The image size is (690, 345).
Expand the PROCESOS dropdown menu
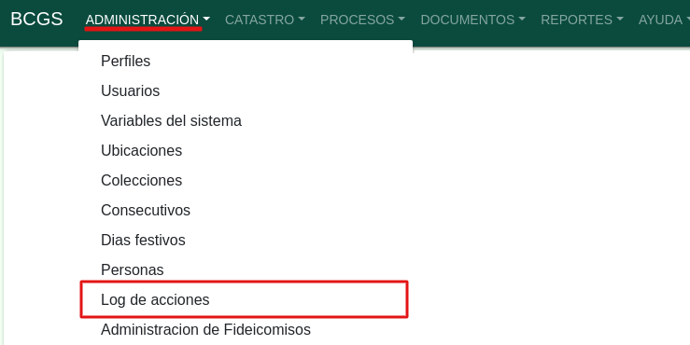pyautogui.click(x=362, y=20)
